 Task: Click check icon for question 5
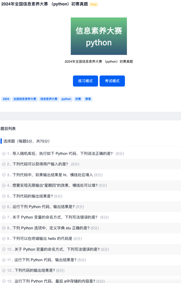(x=4, y=196)
